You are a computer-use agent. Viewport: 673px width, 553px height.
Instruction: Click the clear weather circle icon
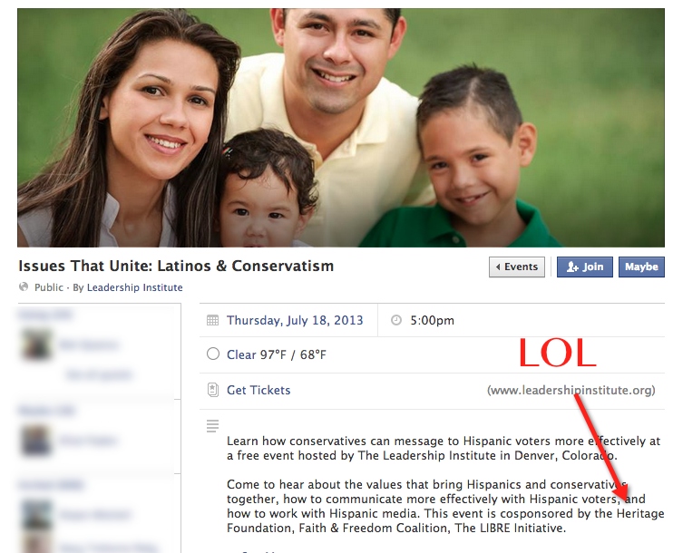point(213,354)
